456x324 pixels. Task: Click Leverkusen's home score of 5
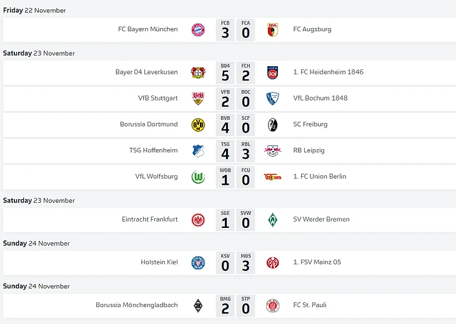[x=226, y=76]
